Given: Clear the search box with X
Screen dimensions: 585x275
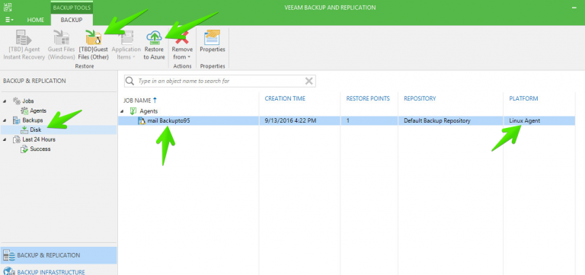Looking at the screenshot, I should [309, 81].
